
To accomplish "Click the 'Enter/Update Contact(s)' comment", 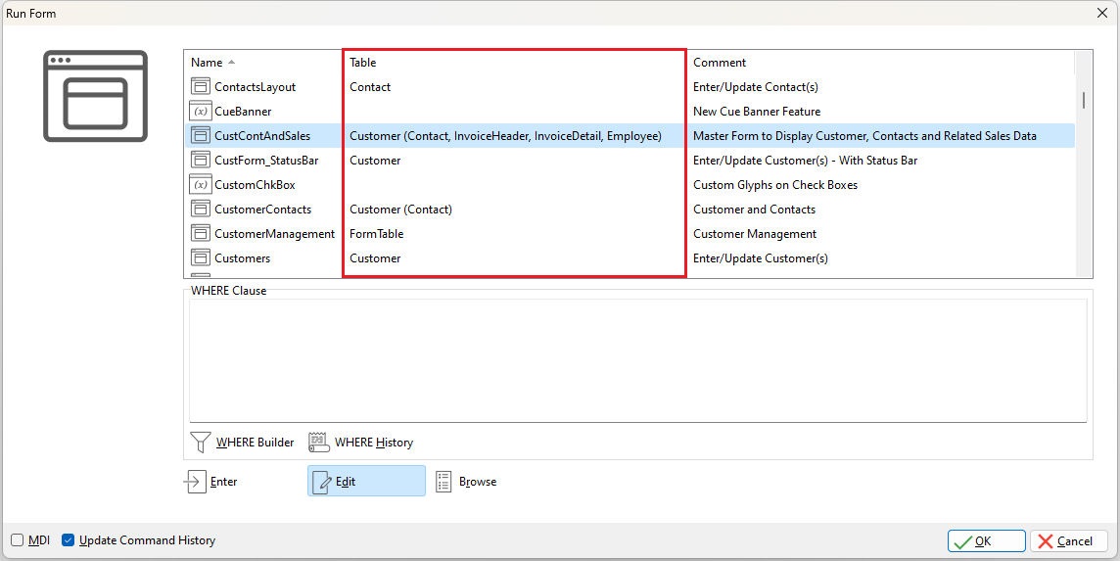I will 756,86.
